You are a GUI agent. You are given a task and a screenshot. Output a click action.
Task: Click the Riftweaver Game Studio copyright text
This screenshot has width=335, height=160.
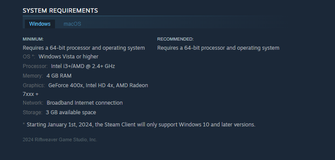(60, 140)
